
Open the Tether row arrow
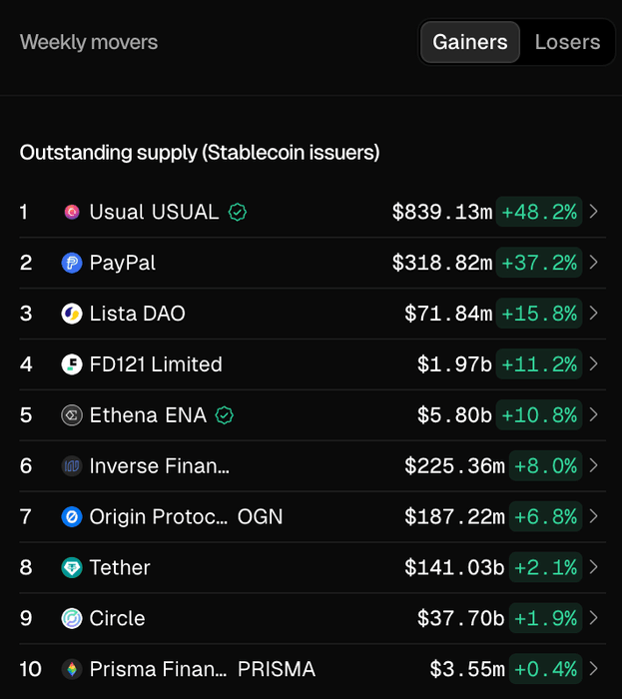[594, 567]
